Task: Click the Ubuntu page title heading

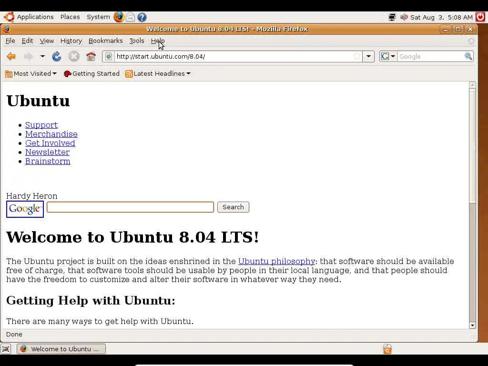Action: tap(38, 101)
